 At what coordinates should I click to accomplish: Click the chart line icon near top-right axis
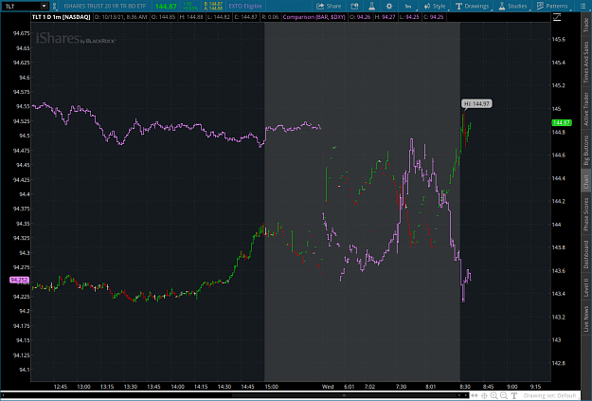click(x=557, y=17)
